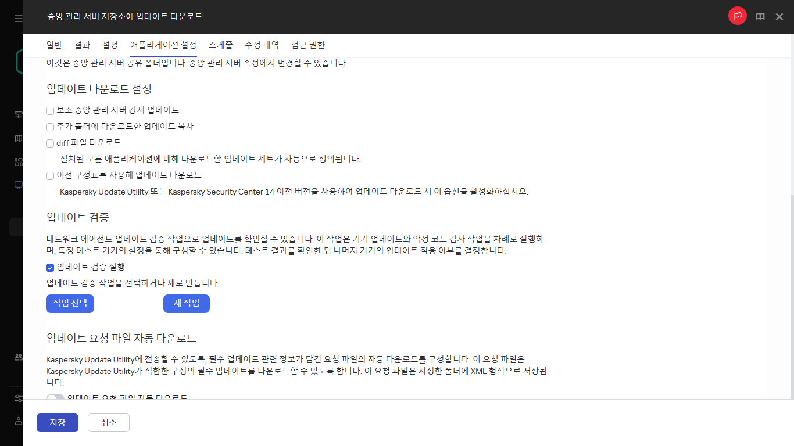Screen dimensions: 794x446
Task: Open the help book icon in the header
Action: pyautogui.click(x=760, y=16)
